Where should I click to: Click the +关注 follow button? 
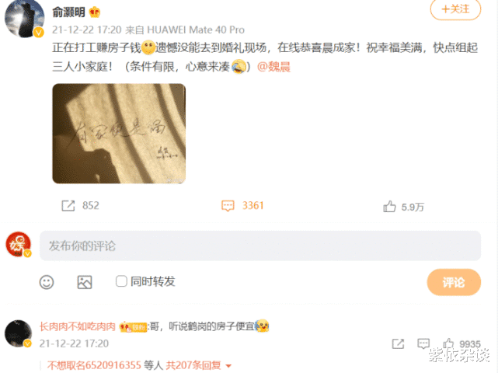point(455,9)
